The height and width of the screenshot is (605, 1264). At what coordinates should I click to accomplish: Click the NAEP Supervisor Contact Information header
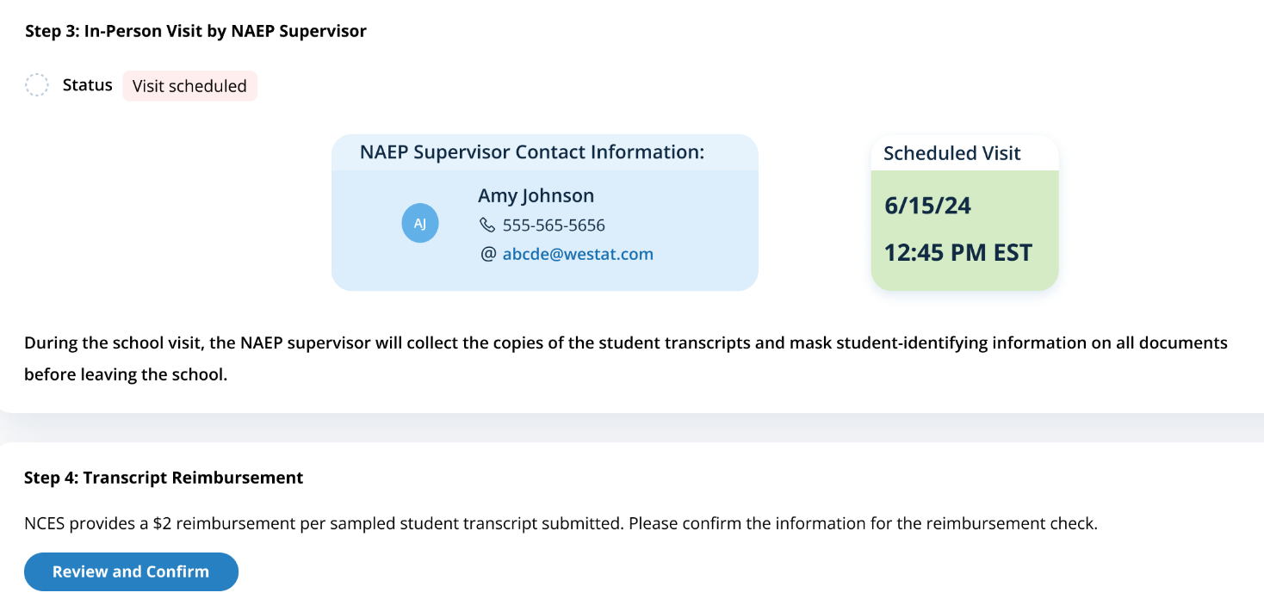(x=532, y=152)
